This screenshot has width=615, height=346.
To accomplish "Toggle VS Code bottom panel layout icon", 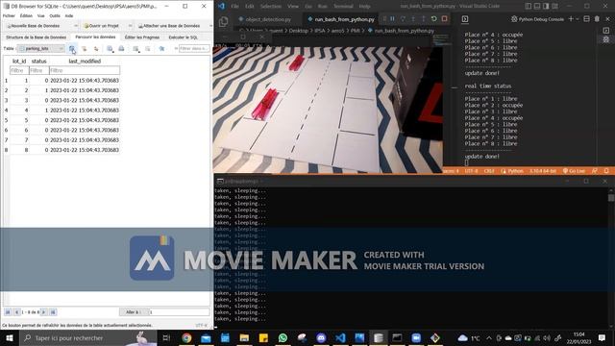I will [x=537, y=7].
